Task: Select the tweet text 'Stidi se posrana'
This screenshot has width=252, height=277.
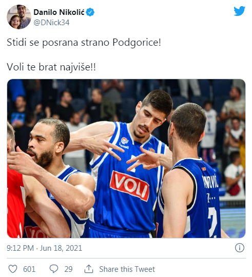Action: click(x=43, y=43)
